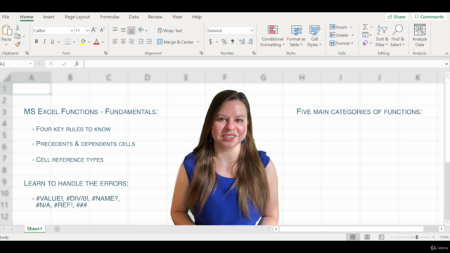Set middle vertical alignment
The height and width of the screenshot is (253, 450).
[123, 30]
